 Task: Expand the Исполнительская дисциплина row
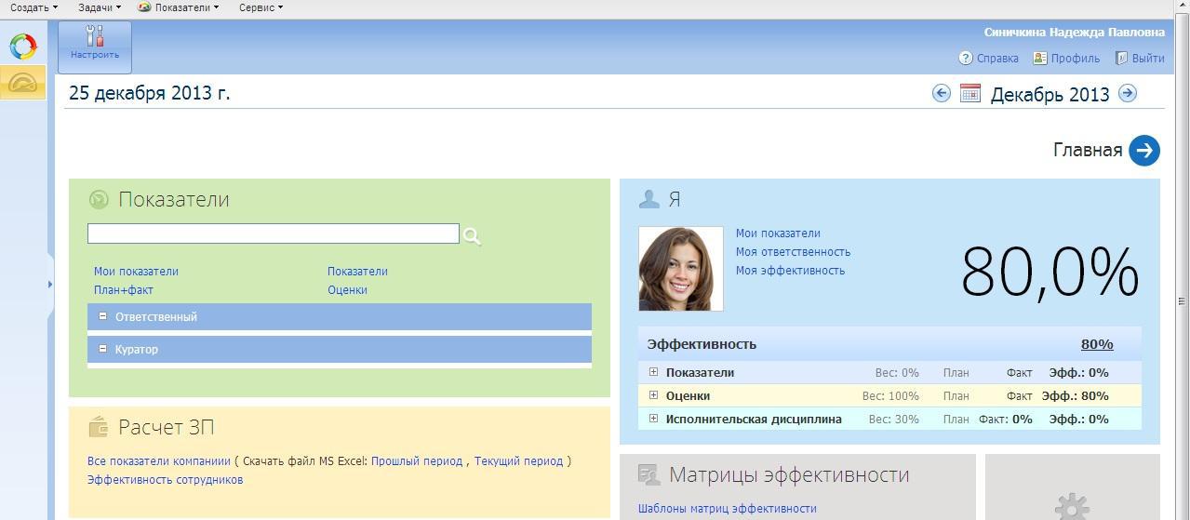[x=653, y=419]
